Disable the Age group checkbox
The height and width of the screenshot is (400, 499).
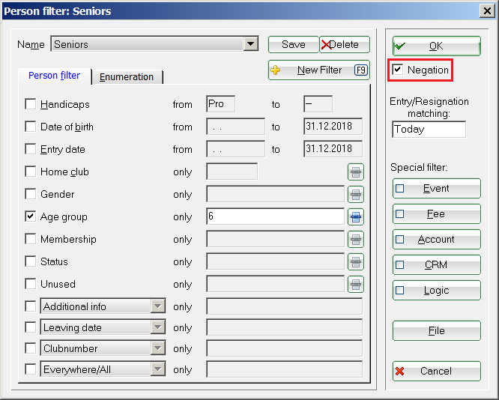(31, 216)
